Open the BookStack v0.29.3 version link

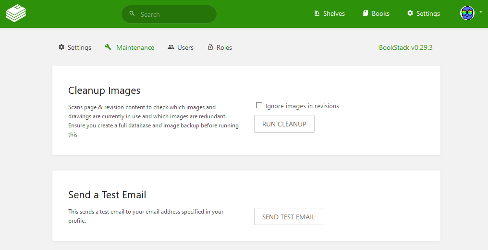click(405, 47)
